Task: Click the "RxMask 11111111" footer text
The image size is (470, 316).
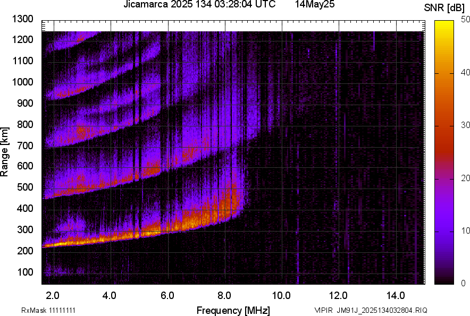Action: tap(48, 311)
